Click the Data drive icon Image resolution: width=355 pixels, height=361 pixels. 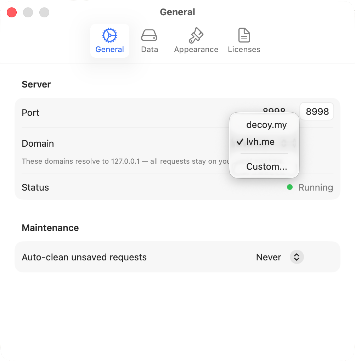tap(149, 35)
